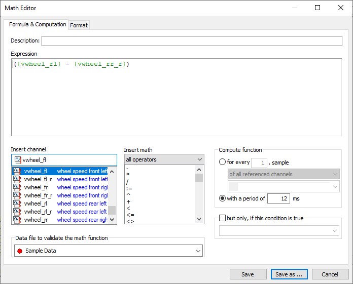Click the channel icon beside vwheel_rr row
353x284 pixels.
(x=17, y=220)
